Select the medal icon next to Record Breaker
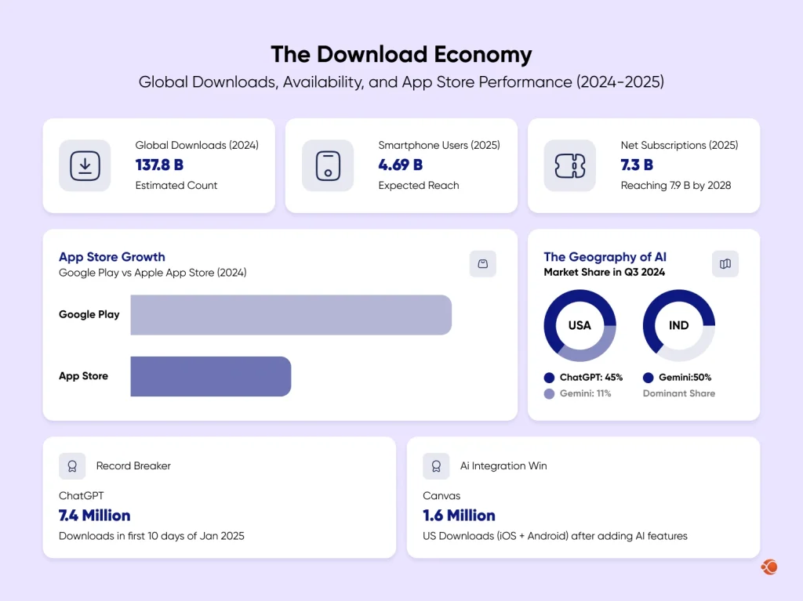The image size is (803, 601). point(72,465)
